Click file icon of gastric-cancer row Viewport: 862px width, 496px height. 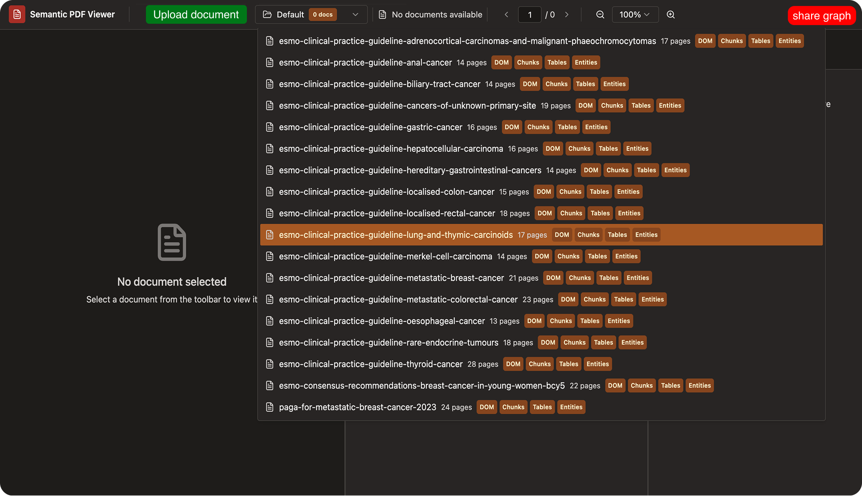pyautogui.click(x=269, y=127)
